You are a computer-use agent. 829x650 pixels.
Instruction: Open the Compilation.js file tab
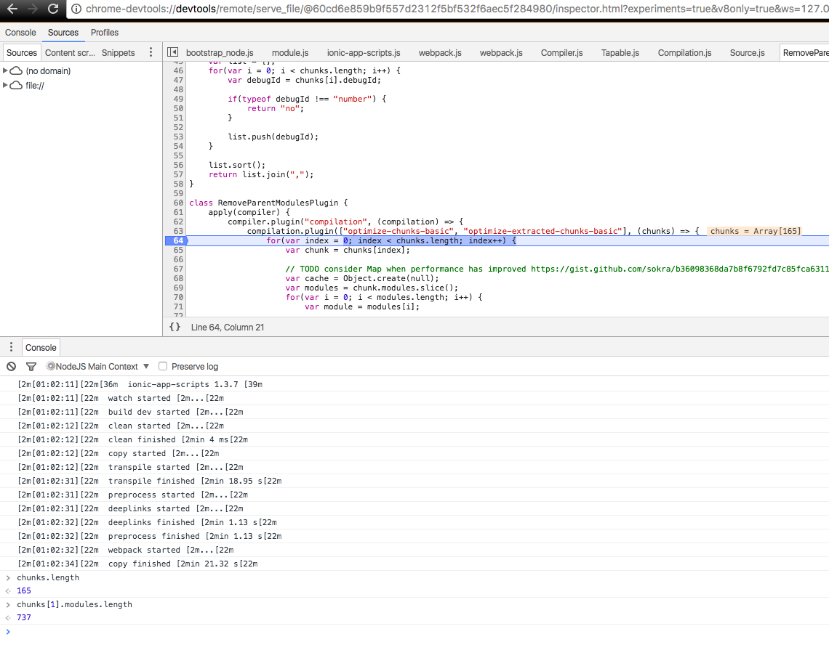pyautogui.click(x=685, y=53)
